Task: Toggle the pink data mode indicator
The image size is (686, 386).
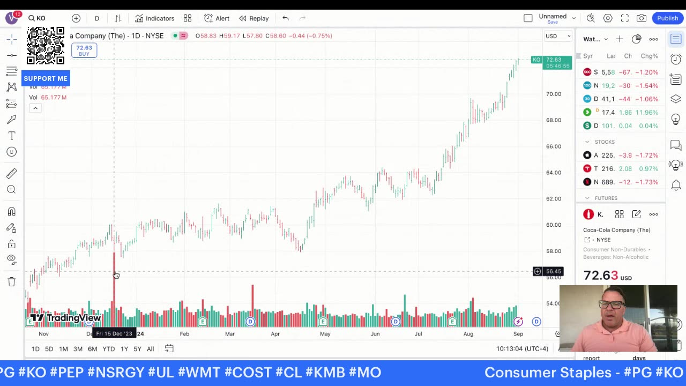Action: 183,36
